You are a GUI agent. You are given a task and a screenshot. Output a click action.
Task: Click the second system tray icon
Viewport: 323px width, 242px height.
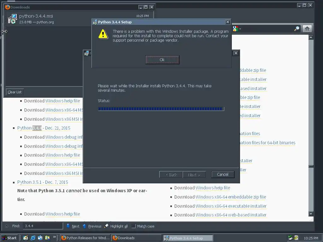296,238
